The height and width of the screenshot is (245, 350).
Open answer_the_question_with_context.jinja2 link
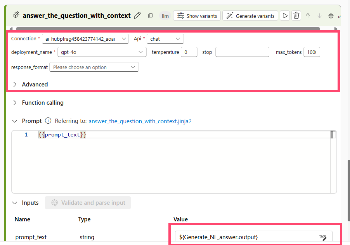(140, 121)
